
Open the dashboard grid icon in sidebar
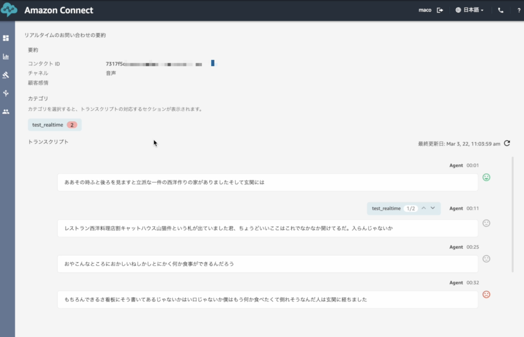(6, 38)
